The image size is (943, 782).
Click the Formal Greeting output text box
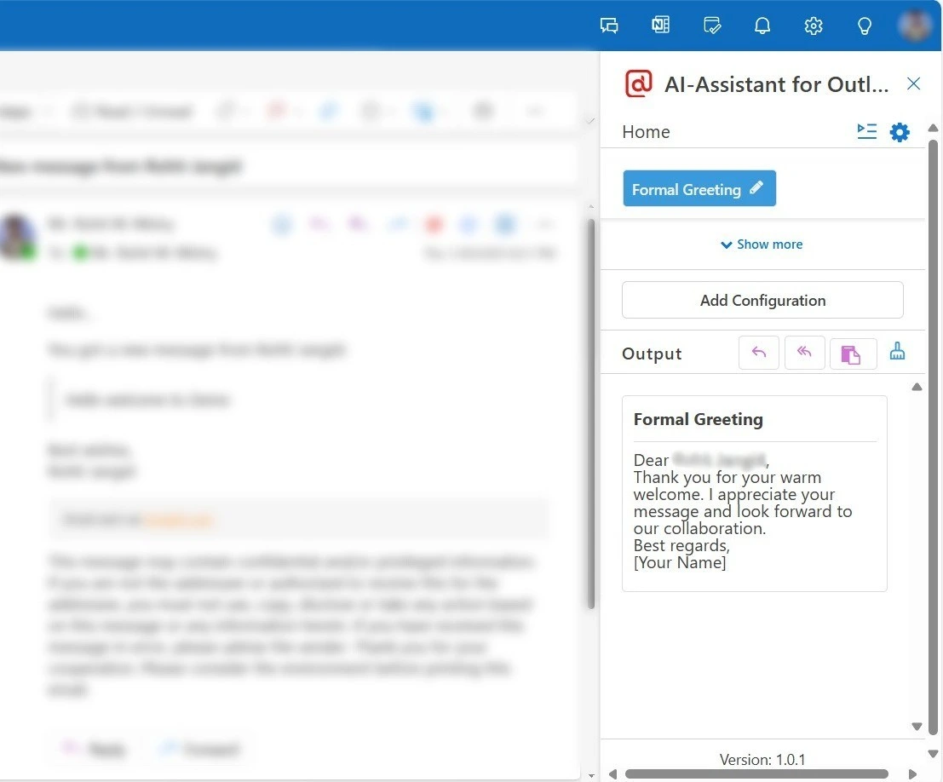[754, 503]
